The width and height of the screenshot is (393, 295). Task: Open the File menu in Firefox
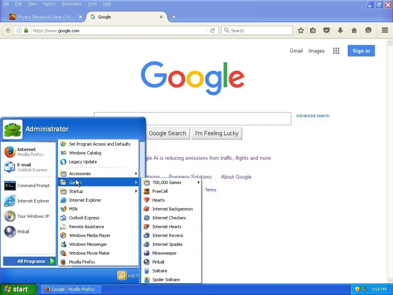coord(6,4)
